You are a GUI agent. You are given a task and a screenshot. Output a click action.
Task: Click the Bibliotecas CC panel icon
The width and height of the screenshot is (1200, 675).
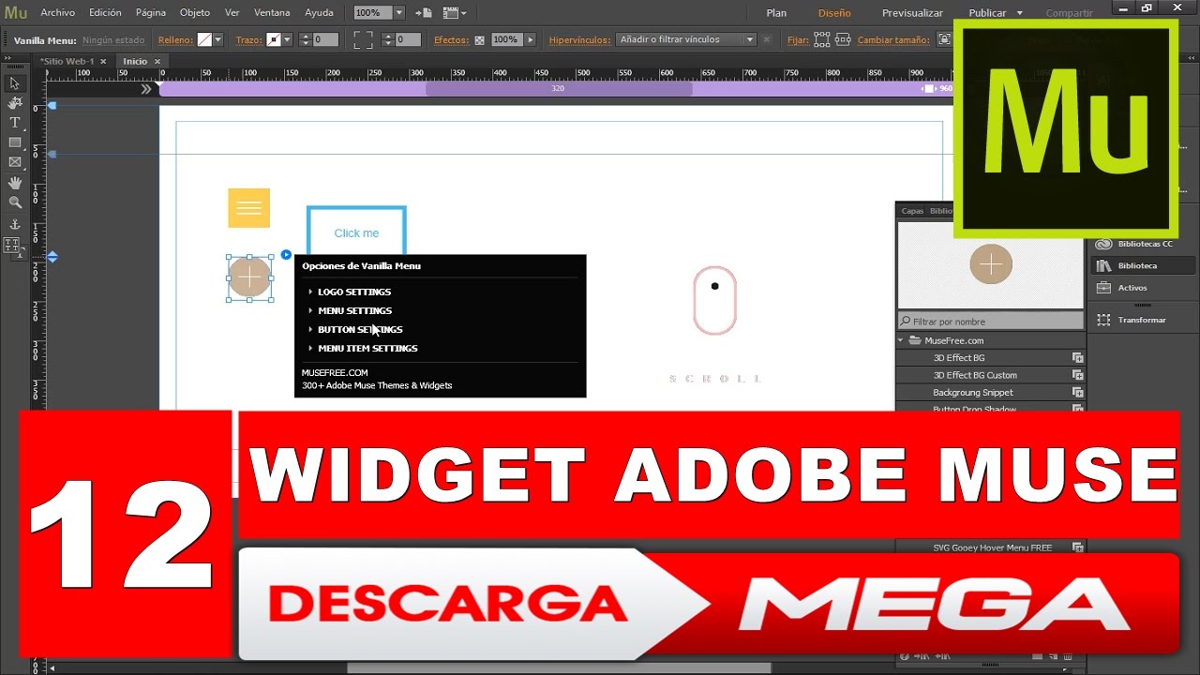coord(1104,244)
